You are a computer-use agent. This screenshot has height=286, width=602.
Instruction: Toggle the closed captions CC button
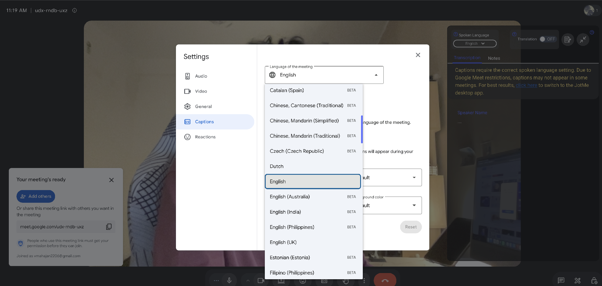[324, 281]
